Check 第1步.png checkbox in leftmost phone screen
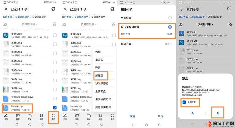The height and width of the screenshot is (128, 235). [x=55, y=44]
